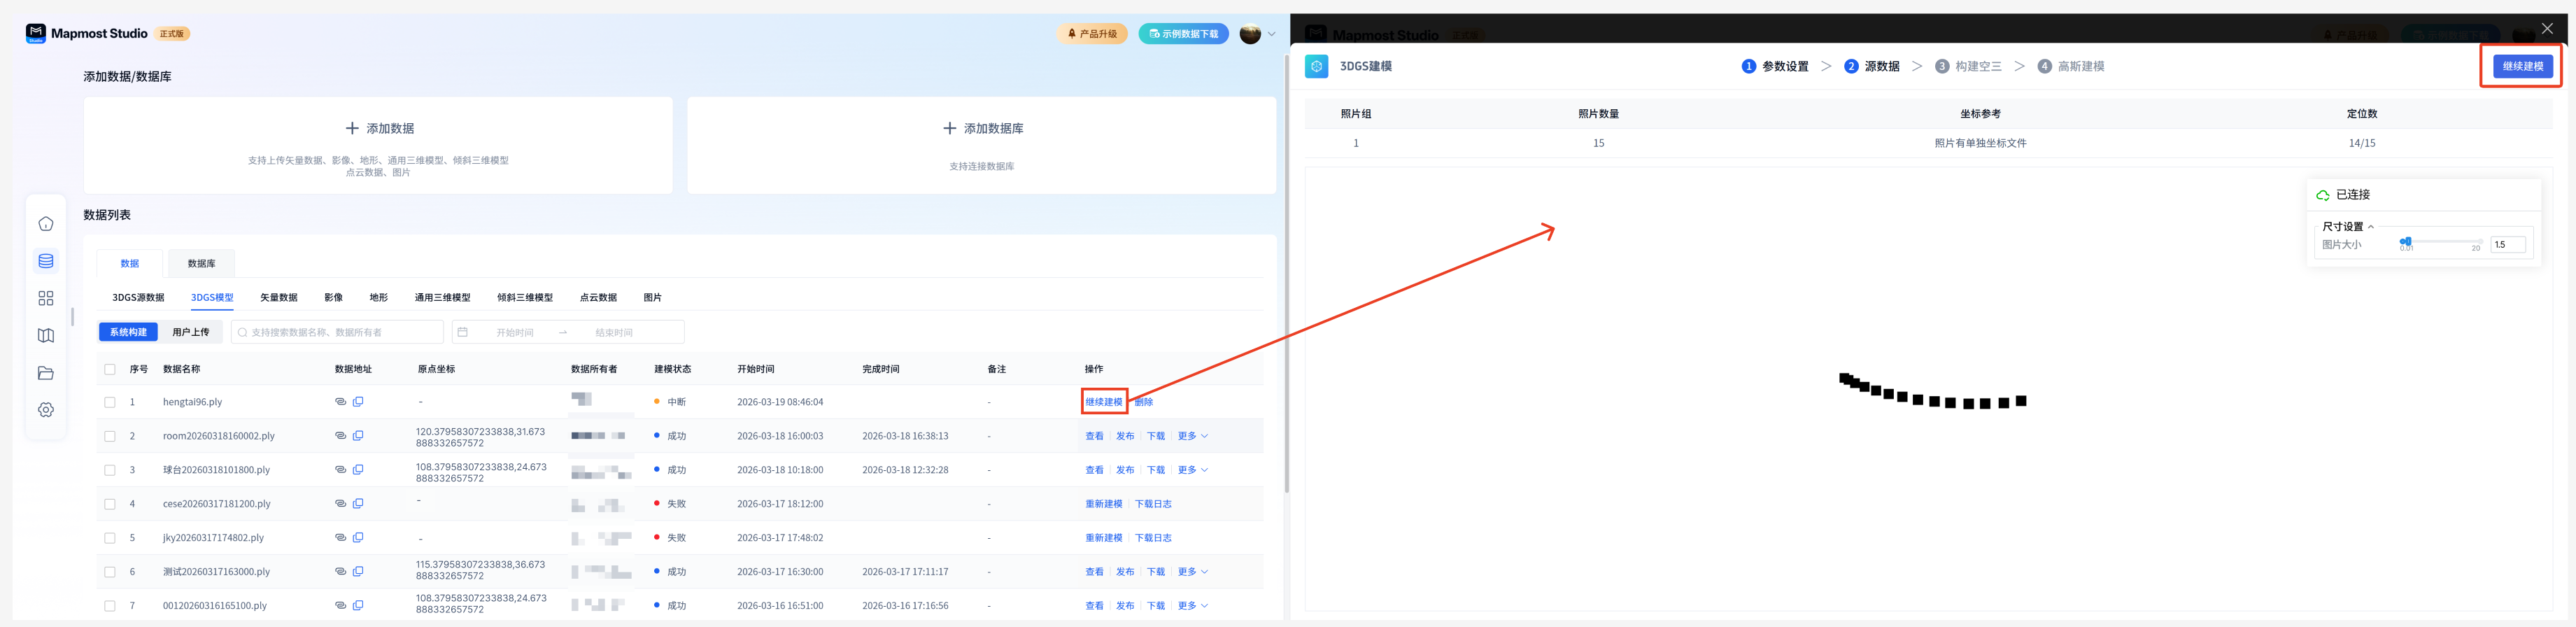Collapse the 尺寸设置 section

[x=2370, y=227]
